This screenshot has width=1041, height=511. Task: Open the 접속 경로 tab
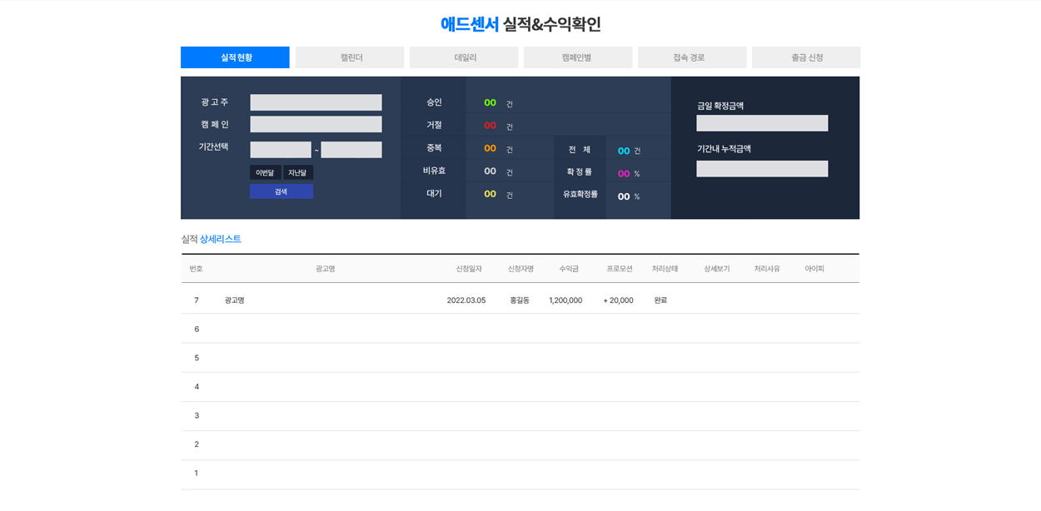coord(692,57)
